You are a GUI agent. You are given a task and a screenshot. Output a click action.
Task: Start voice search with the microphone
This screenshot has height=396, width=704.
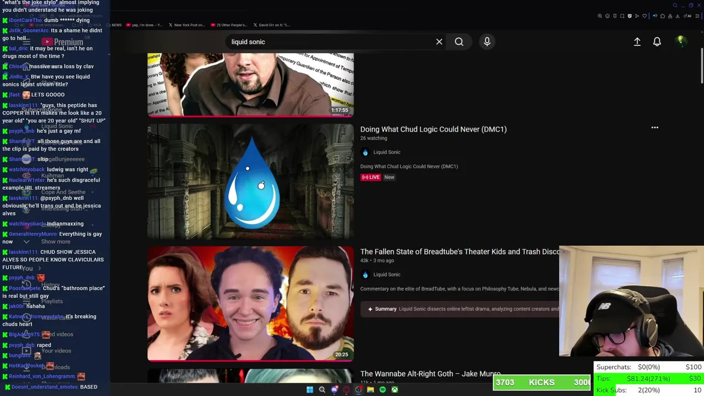[x=487, y=42]
